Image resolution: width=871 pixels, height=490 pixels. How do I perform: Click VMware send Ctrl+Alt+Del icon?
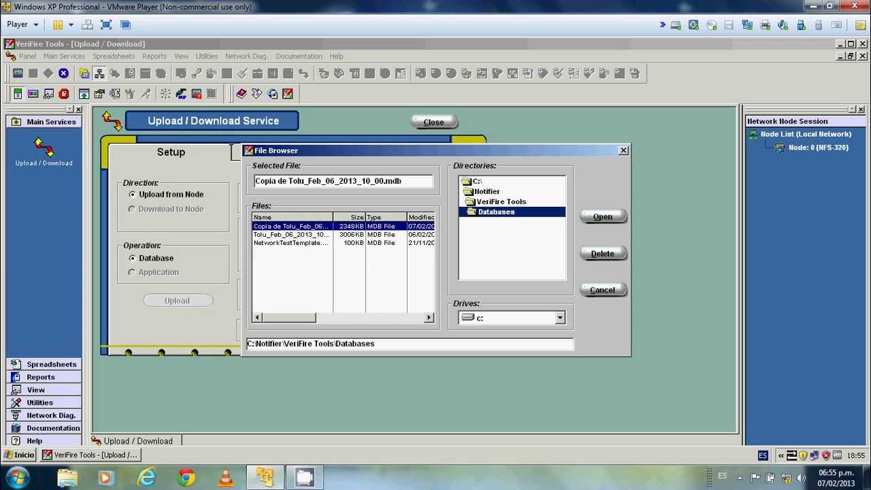pos(87,24)
